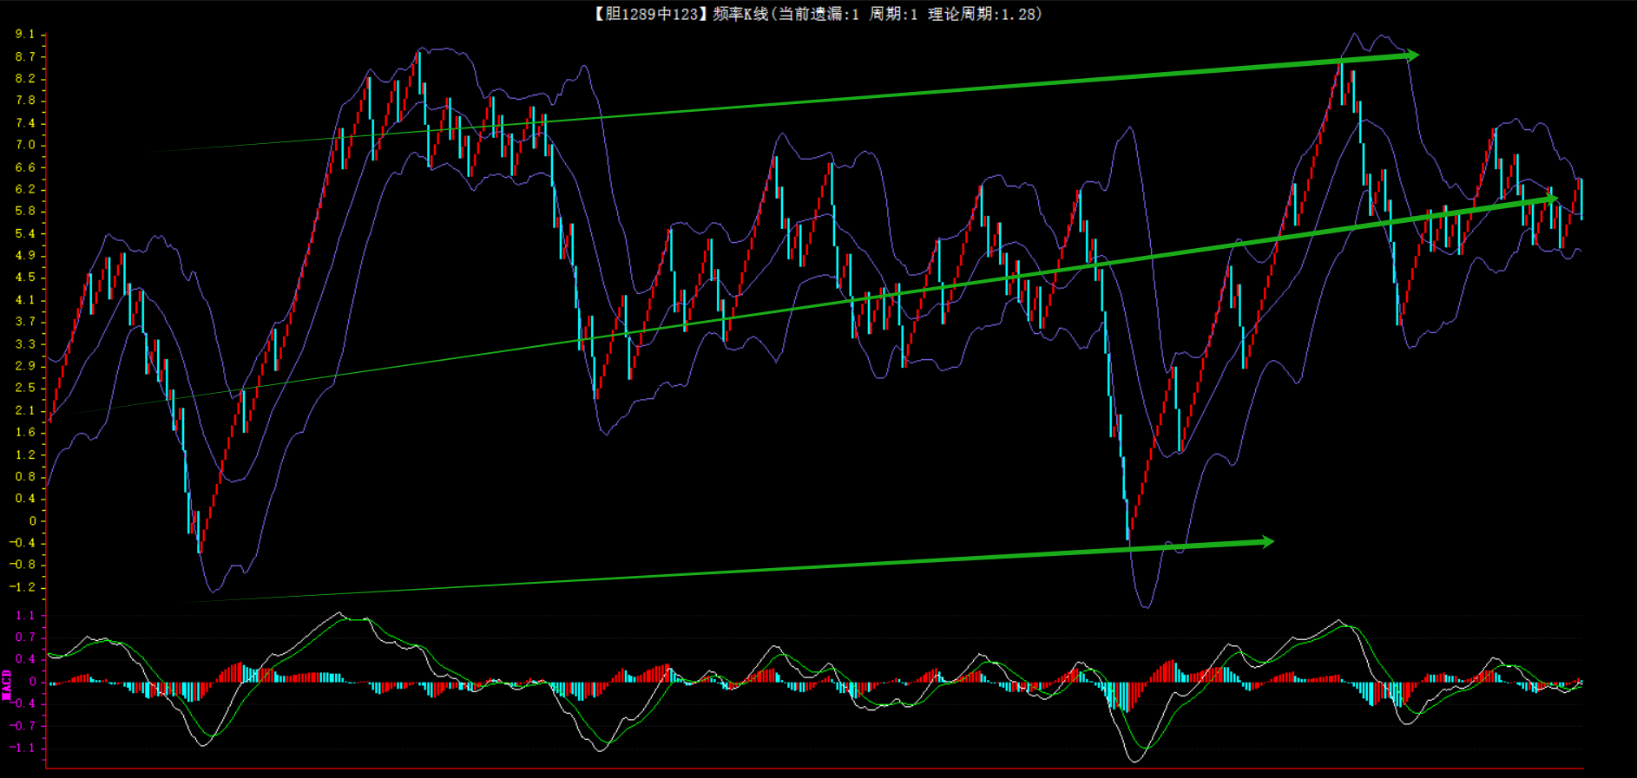Click the 5.8 label on the price axis
This screenshot has height=778, width=1637.
tap(25, 211)
